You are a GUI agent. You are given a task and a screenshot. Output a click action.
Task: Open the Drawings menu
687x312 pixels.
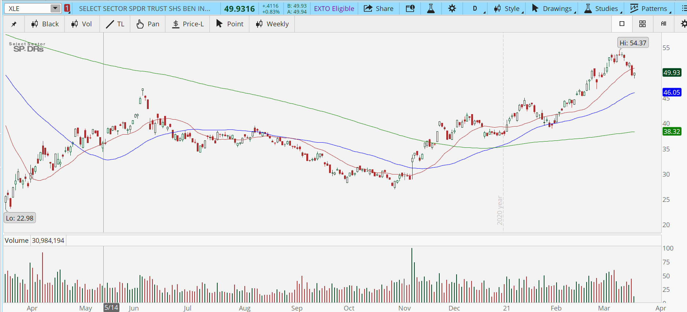553,8
